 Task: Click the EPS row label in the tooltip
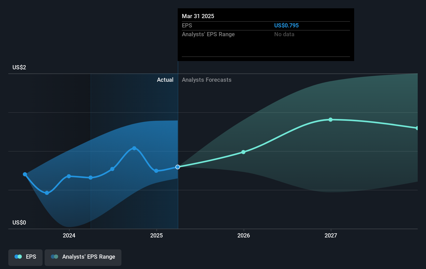[187, 25]
